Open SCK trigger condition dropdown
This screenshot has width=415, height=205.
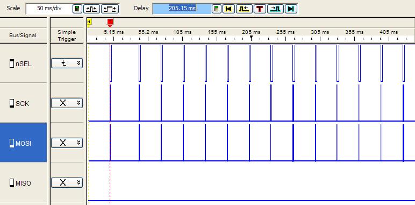tap(67, 103)
